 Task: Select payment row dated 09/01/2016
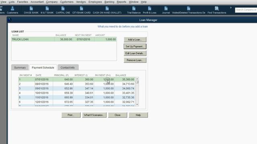(x=77, y=88)
